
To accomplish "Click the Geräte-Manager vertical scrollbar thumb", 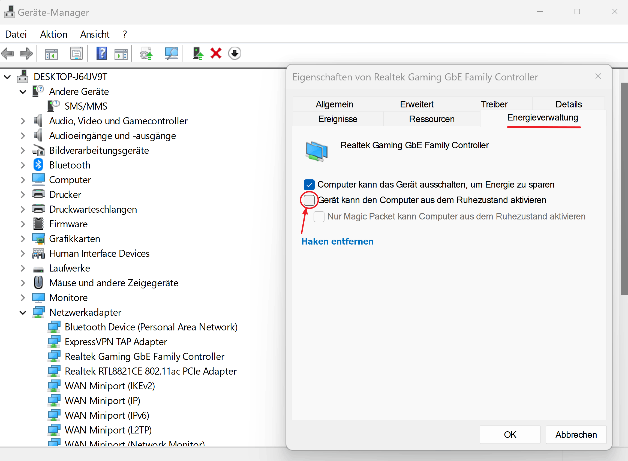I will click(624, 189).
